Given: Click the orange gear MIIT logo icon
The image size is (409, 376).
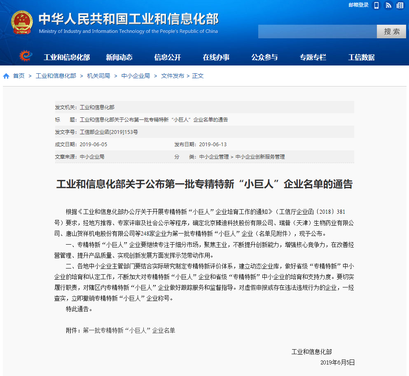Looking at the screenshot, I should pos(26,56).
